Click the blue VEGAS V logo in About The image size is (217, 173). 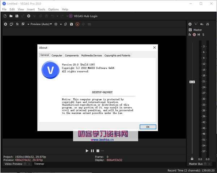tap(50, 70)
